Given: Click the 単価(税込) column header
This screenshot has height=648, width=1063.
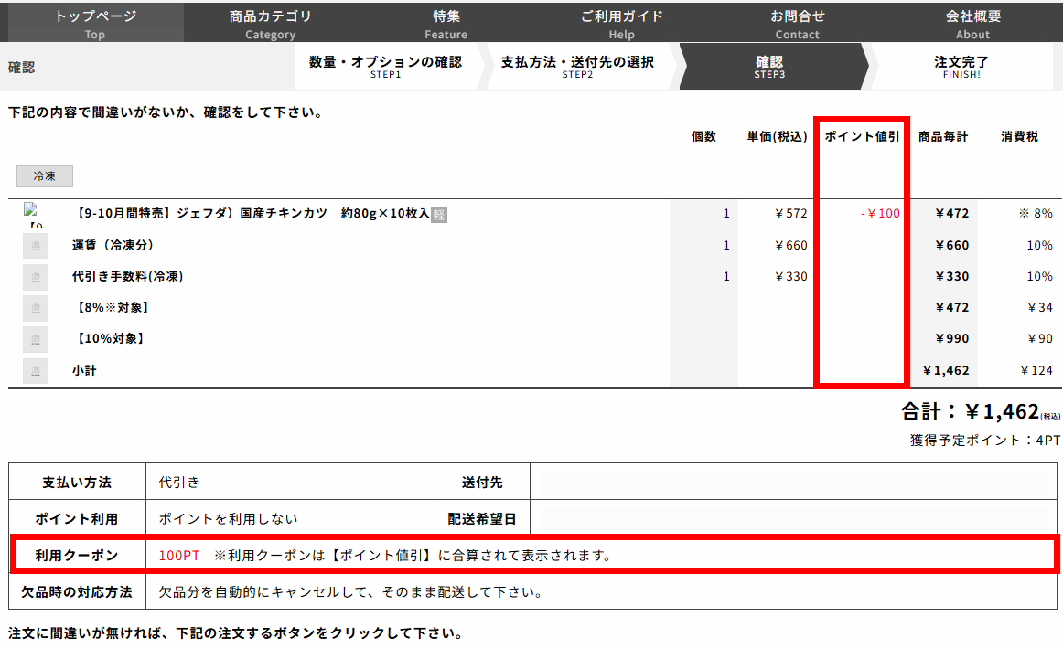Looking at the screenshot, I should 777,137.
